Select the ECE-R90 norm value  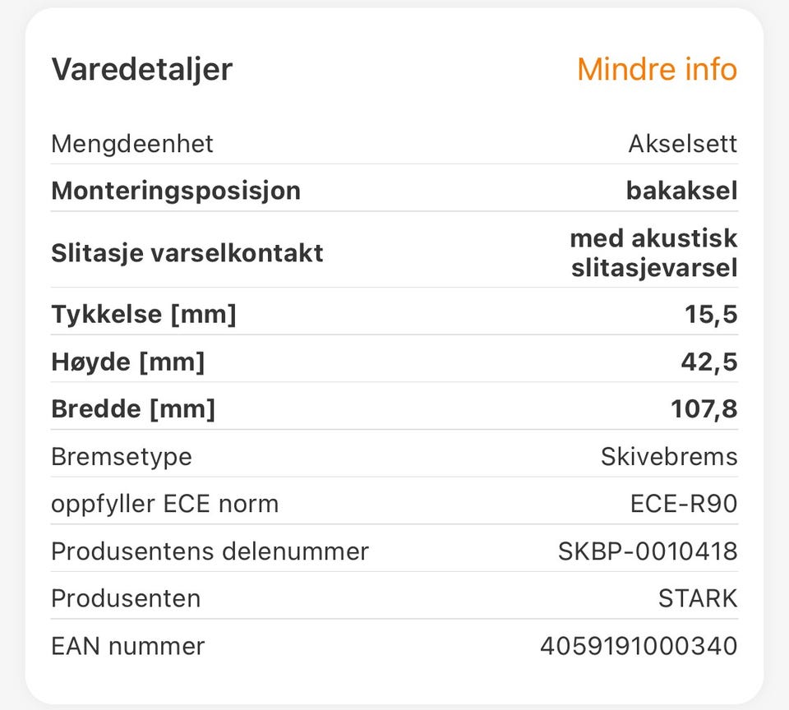pos(684,504)
